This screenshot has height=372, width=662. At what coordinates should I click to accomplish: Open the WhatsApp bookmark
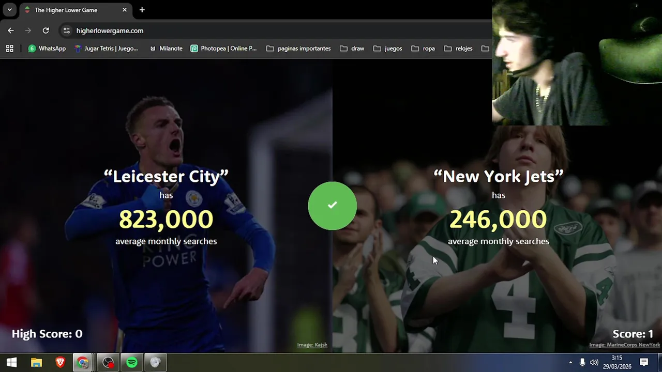[x=47, y=49]
